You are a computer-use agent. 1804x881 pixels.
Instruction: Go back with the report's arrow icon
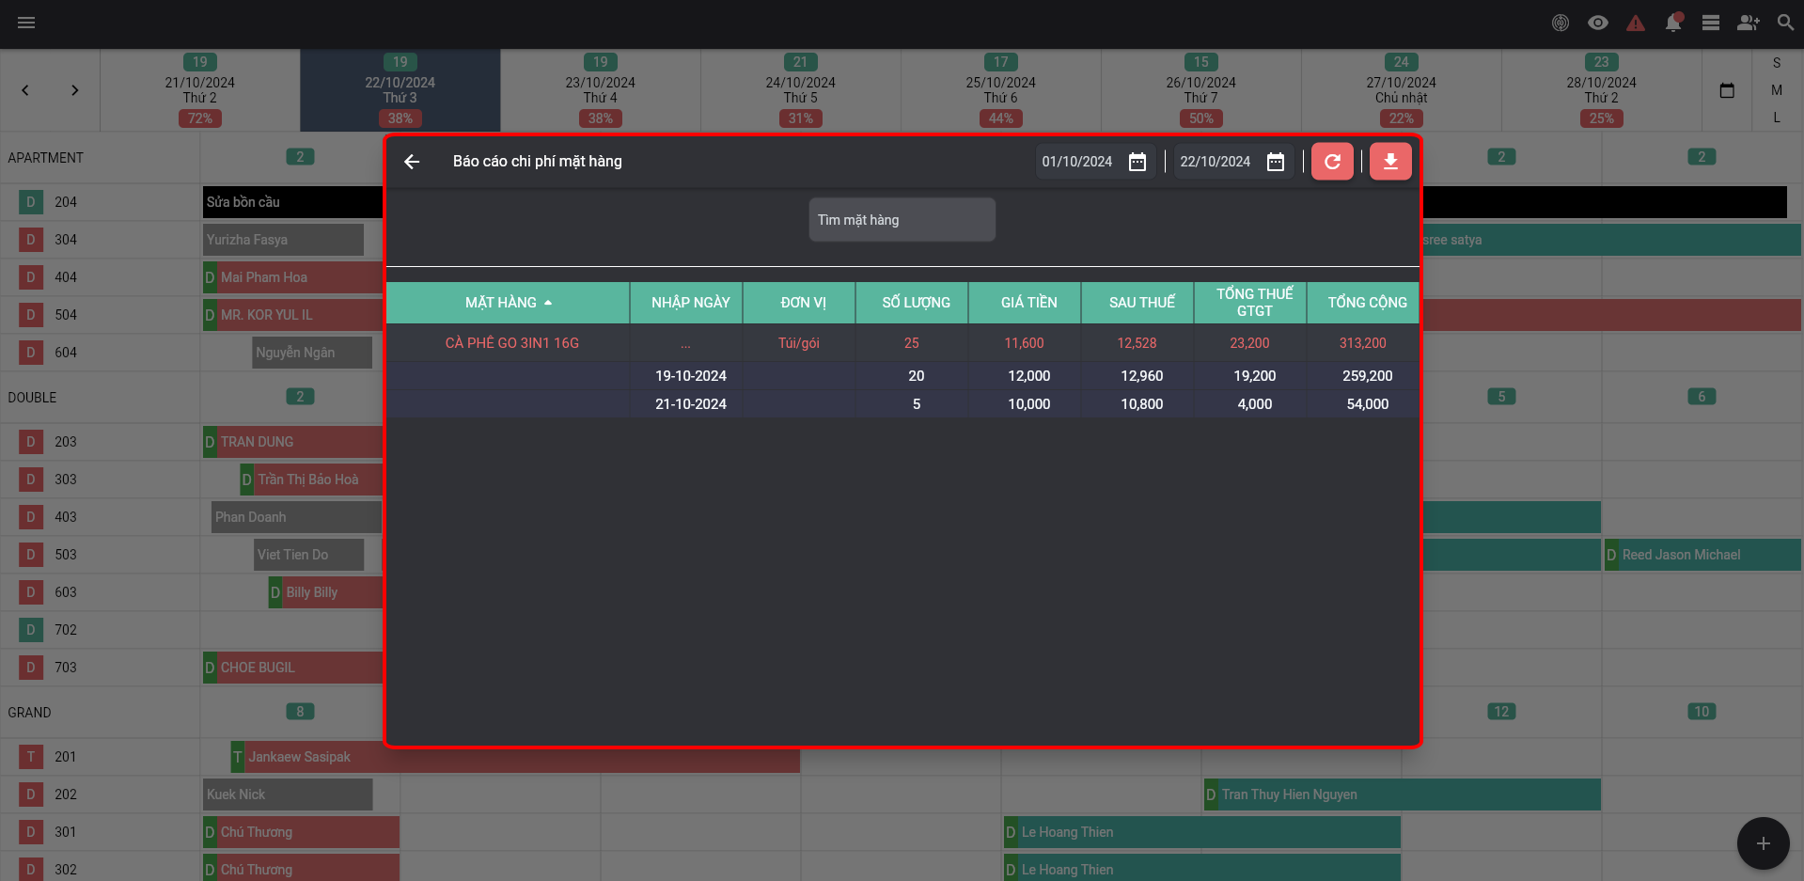pos(412,162)
